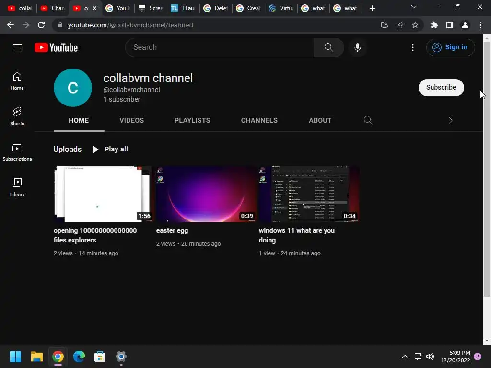Open the clock and date panel
Viewport: 491px width, 368px height.
tap(456, 356)
